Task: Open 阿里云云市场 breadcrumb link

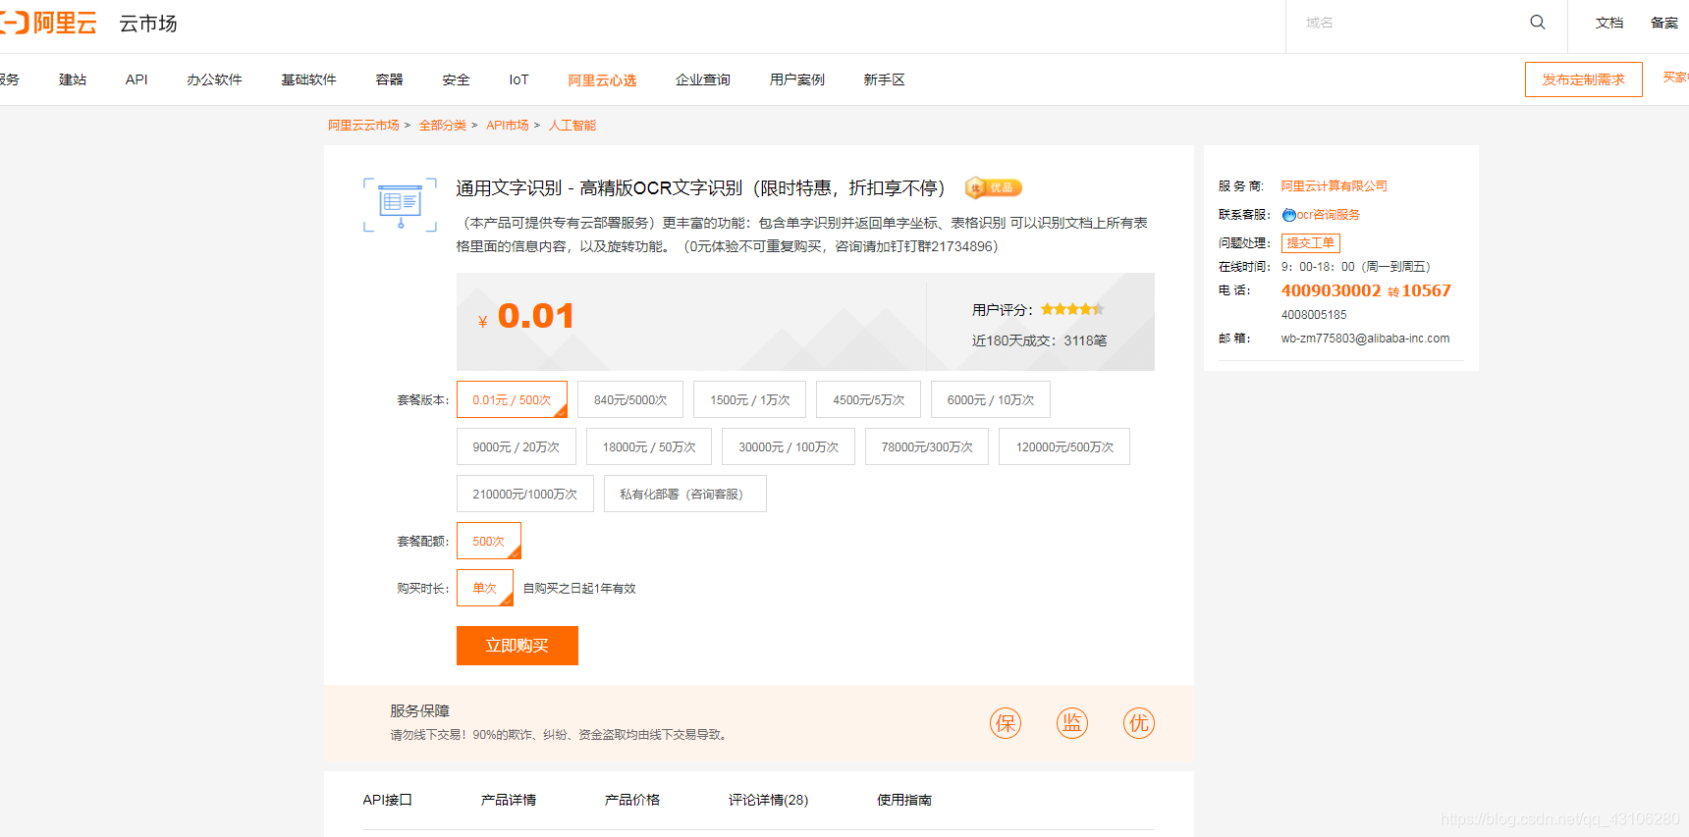Action: coord(363,126)
